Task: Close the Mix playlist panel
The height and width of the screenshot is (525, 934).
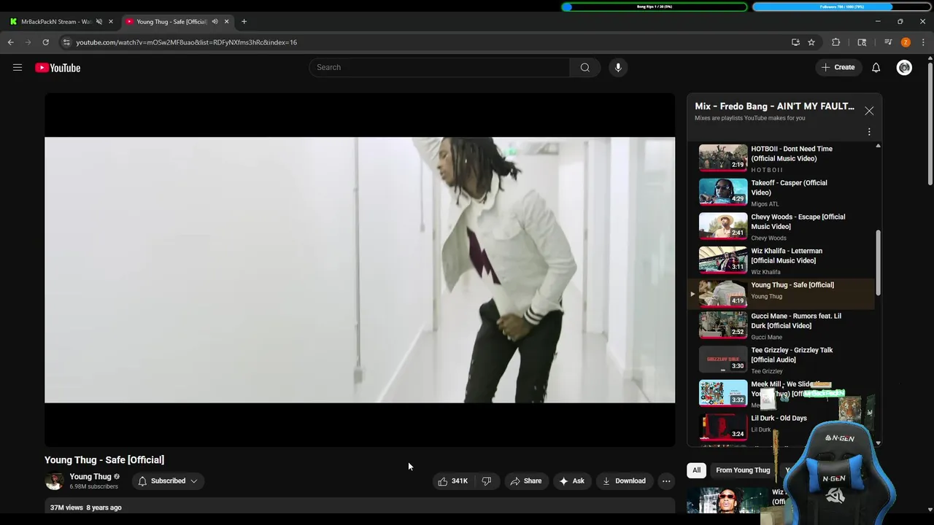Action: (x=869, y=111)
